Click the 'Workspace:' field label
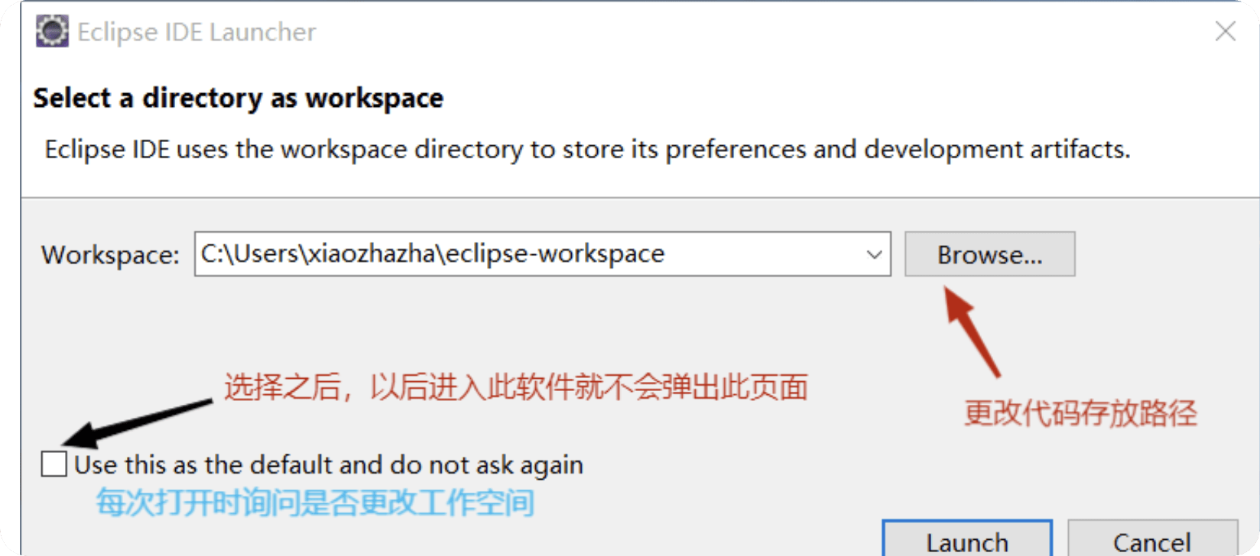The image size is (1260, 556). click(x=110, y=254)
